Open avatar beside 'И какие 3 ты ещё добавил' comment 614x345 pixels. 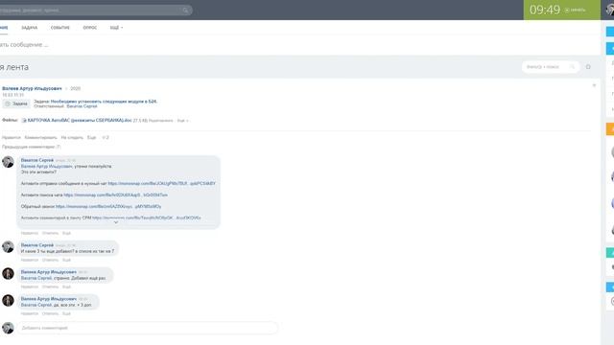[8, 247]
